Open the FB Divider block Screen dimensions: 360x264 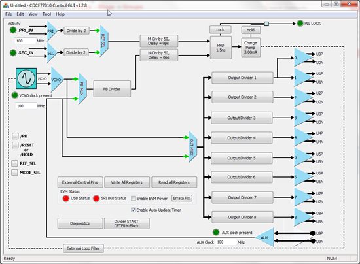tap(112, 89)
